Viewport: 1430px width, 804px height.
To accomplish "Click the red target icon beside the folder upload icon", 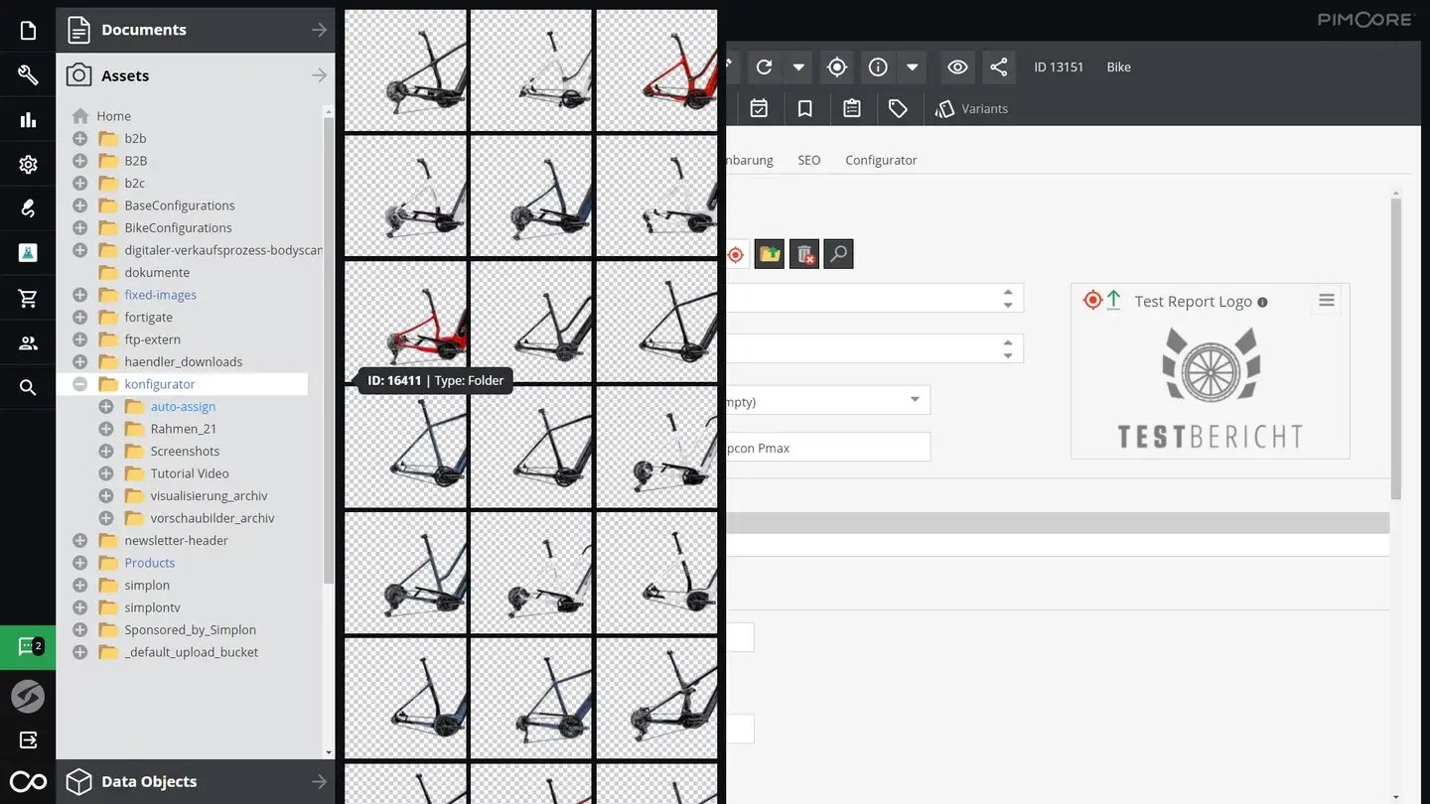I will click(736, 254).
